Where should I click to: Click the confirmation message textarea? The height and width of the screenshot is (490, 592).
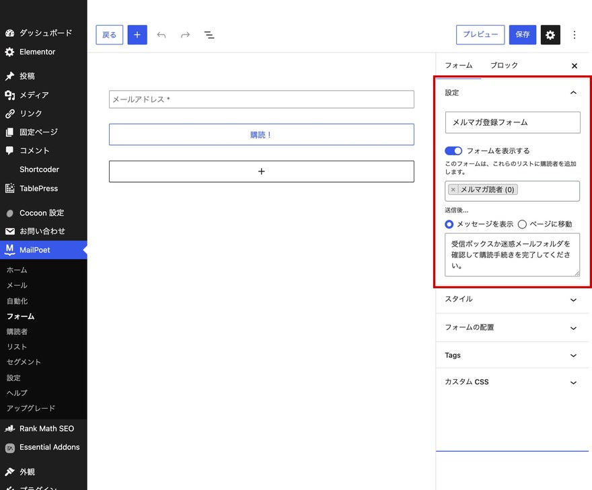pyautogui.click(x=513, y=255)
